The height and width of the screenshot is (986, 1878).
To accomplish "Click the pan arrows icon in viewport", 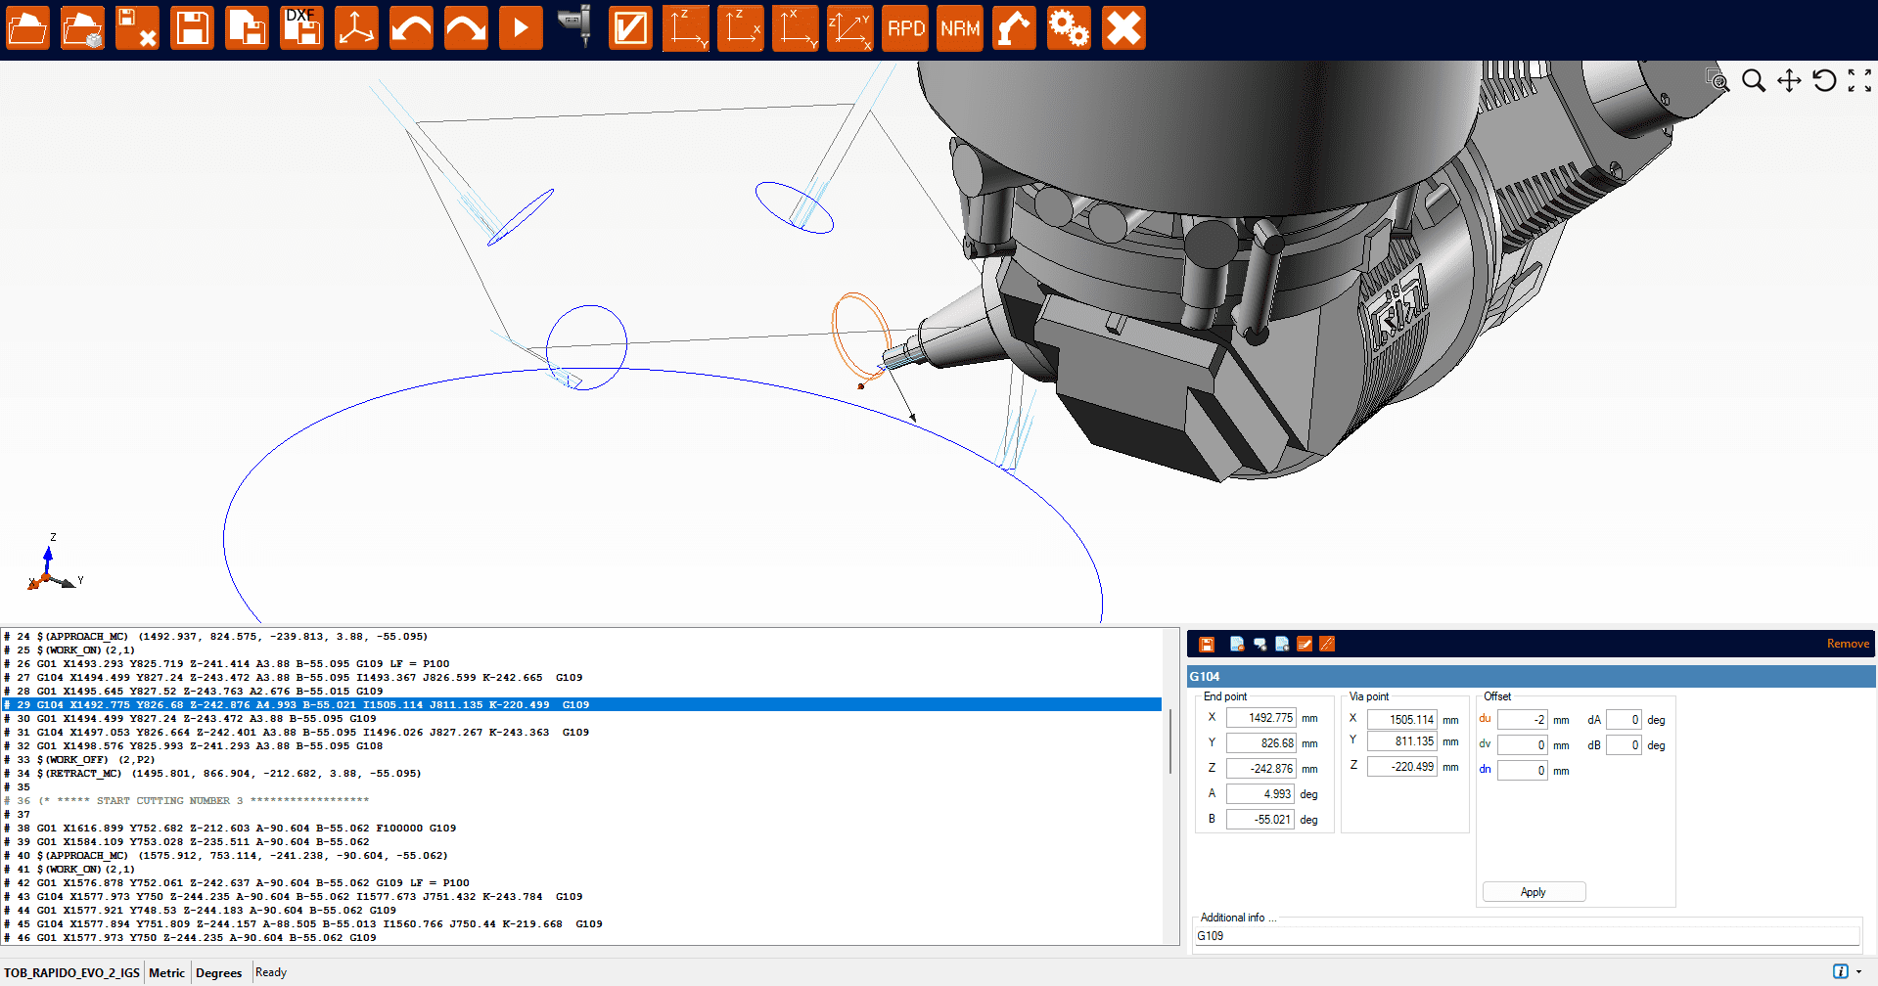I will click(1789, 81).
